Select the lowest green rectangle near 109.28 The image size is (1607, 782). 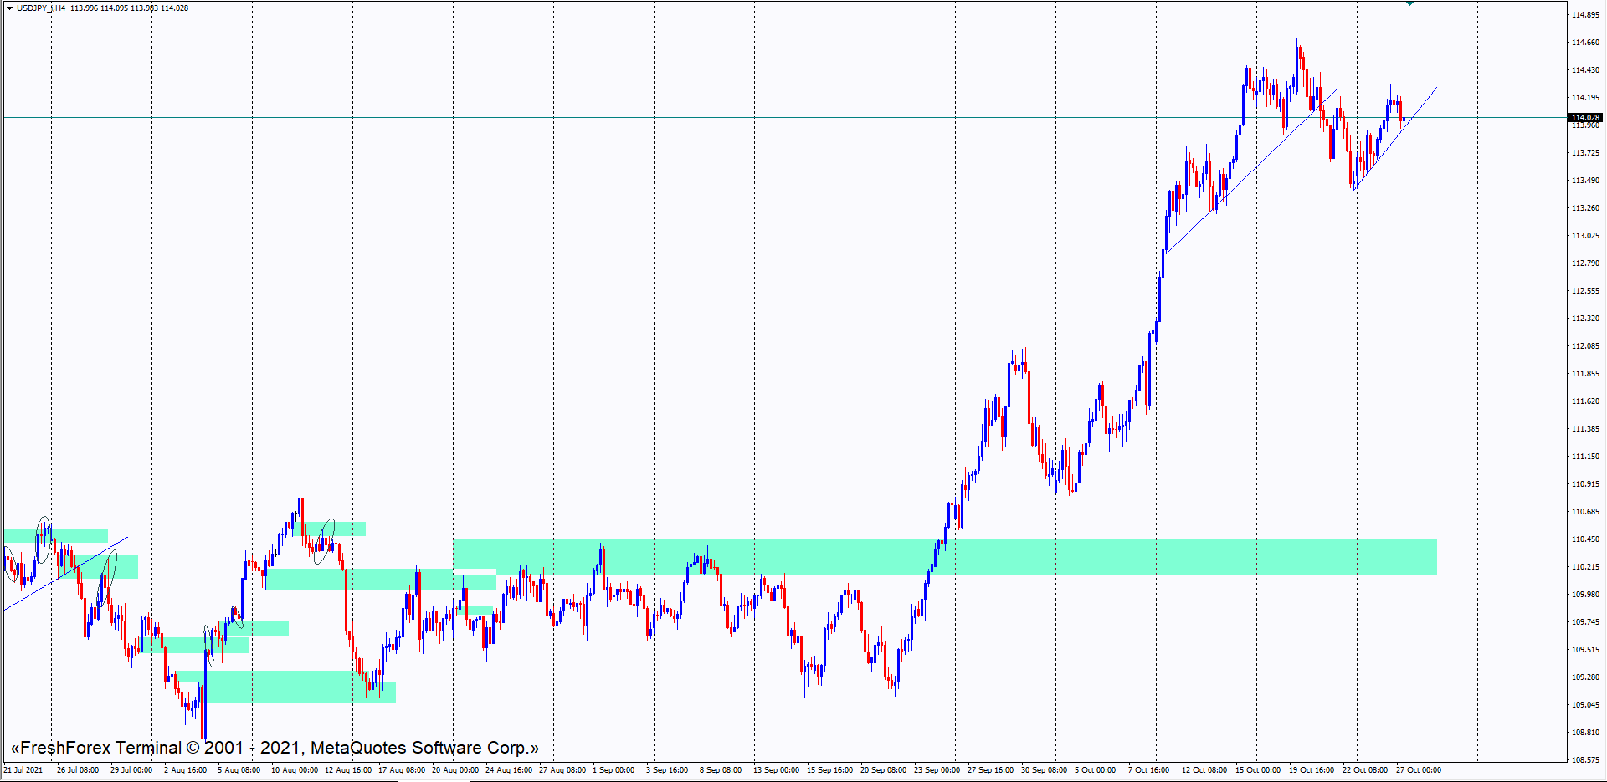tap(285, 687)
